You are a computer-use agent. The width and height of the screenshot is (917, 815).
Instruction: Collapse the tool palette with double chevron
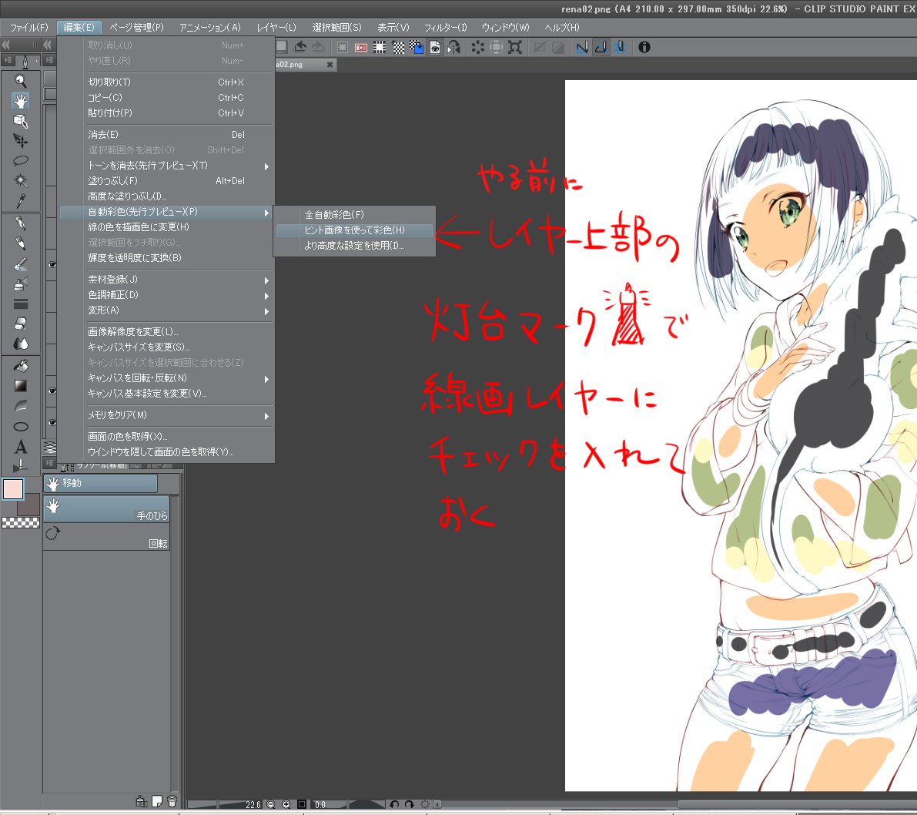pyautogui.click(x=5, y=45)
